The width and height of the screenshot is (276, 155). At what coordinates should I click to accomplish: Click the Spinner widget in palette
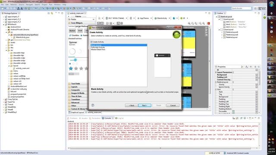tap(73, 42)
